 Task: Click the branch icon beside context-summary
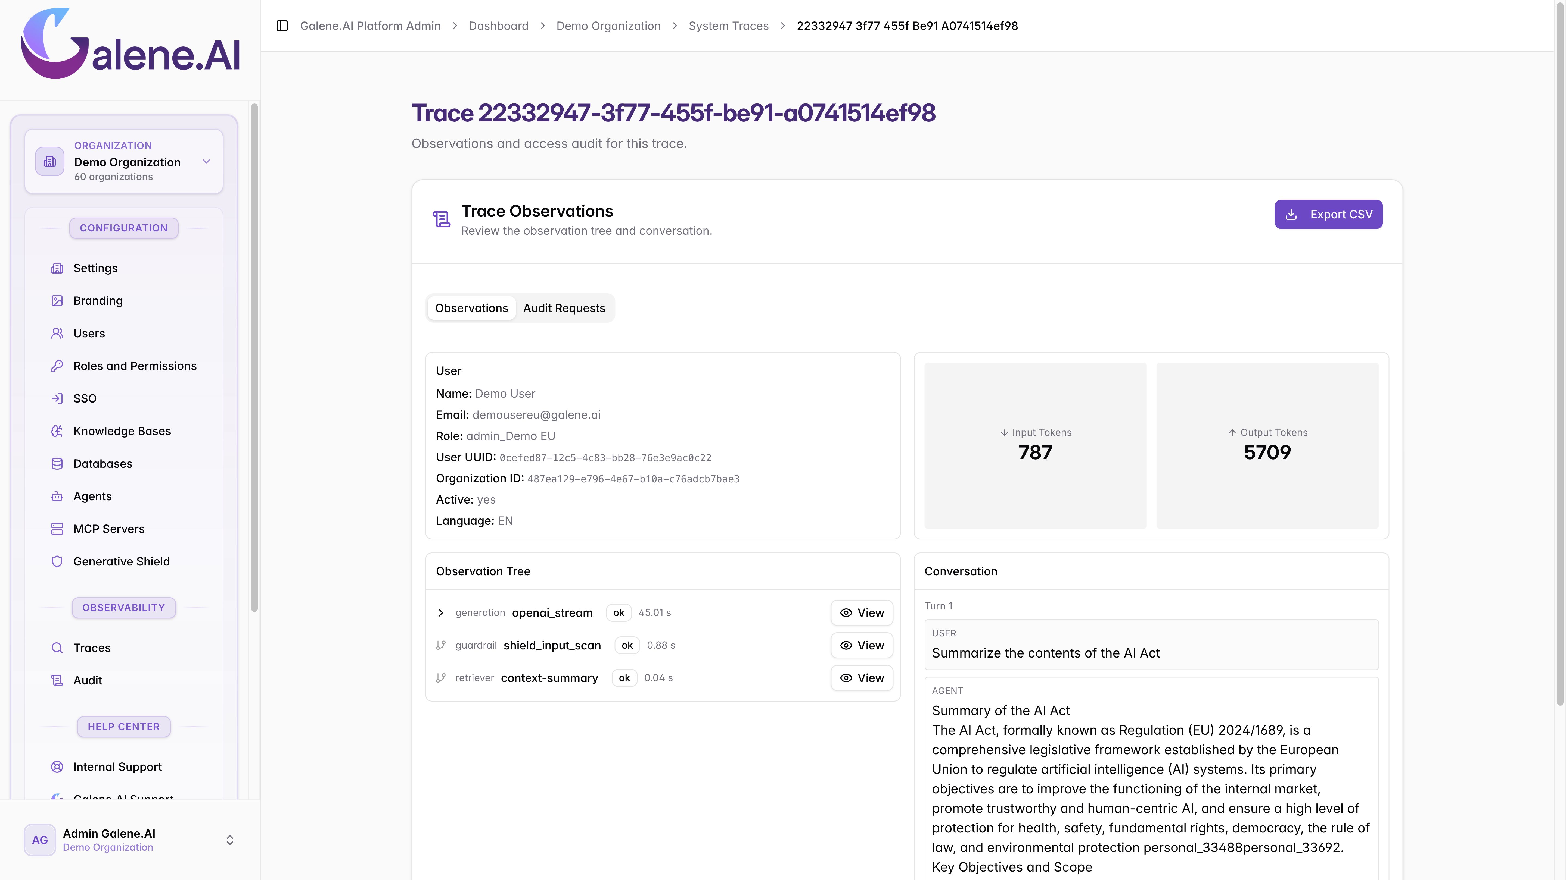(x=441, y=678)
